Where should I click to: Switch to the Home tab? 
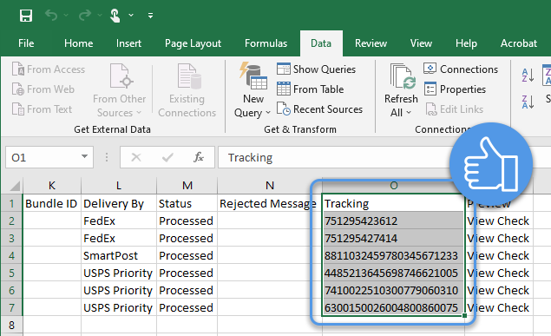(78, 43)
